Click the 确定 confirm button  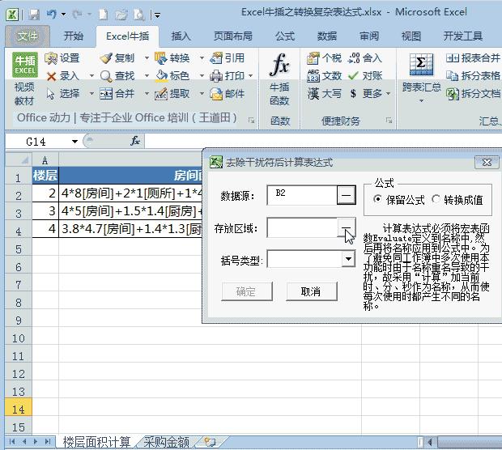(246, 291)
